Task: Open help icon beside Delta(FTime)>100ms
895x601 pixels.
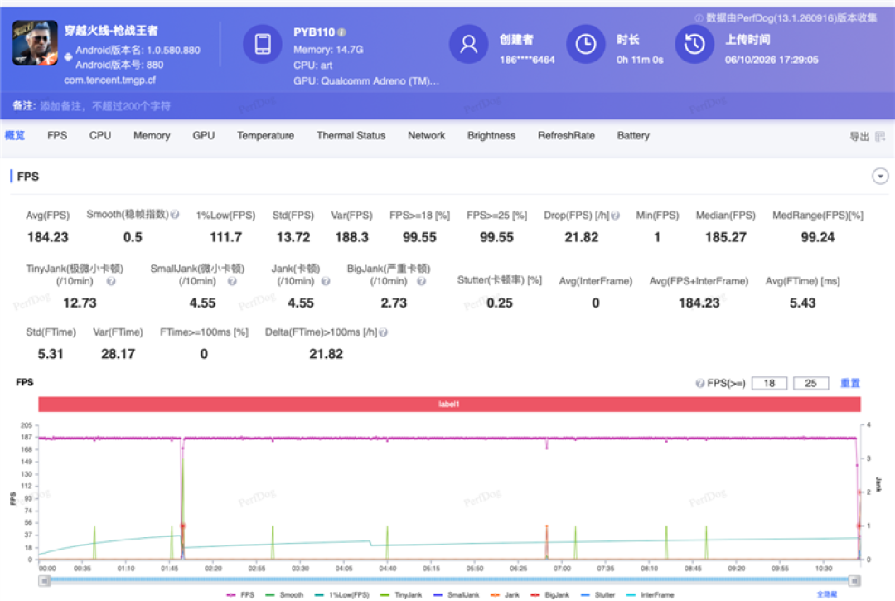Action: [x=383, y=332]
